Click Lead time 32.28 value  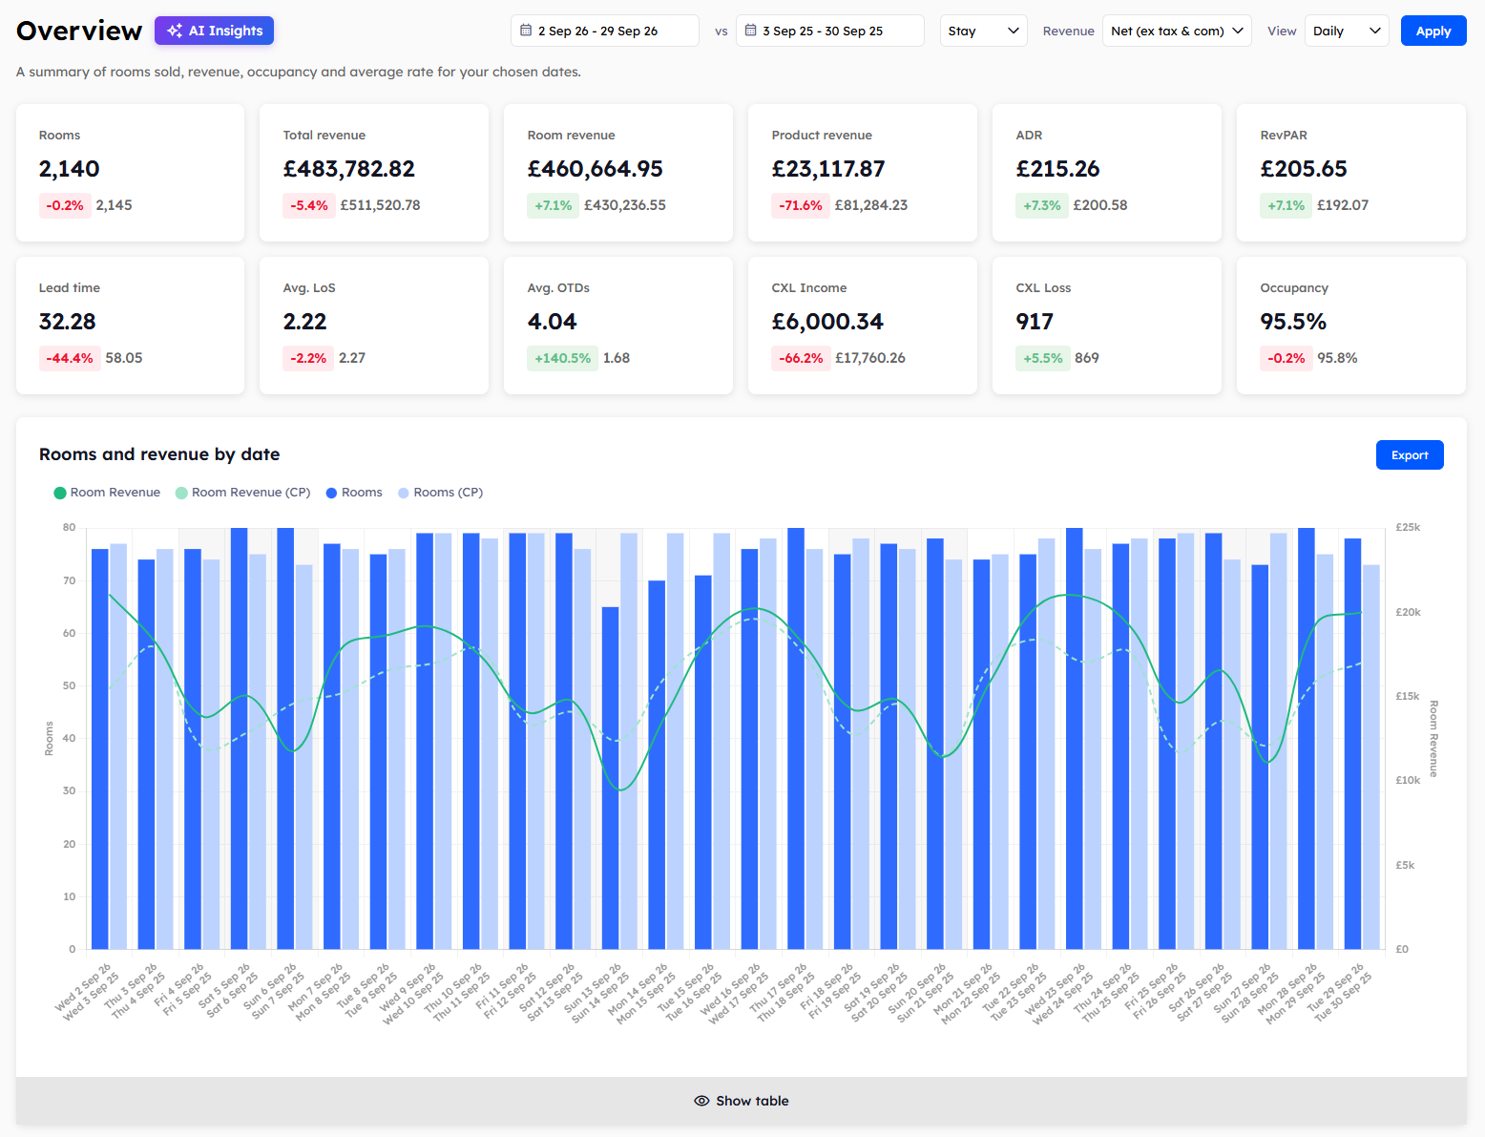pyautogui.click(x=68, y=322)
